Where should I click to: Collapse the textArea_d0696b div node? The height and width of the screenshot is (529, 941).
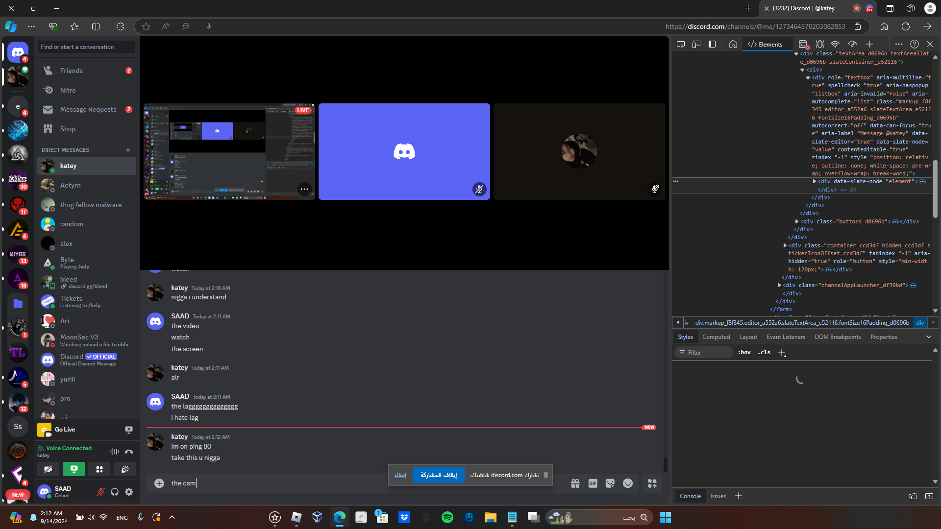pos(796,54)
